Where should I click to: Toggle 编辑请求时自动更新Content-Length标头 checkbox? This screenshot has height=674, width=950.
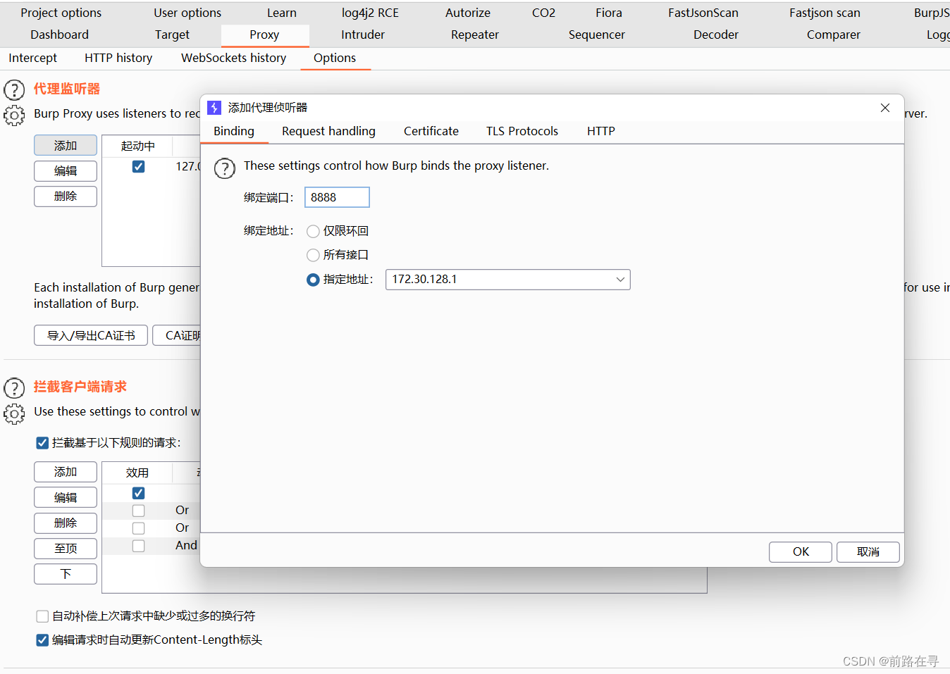[x=42, y=640]
